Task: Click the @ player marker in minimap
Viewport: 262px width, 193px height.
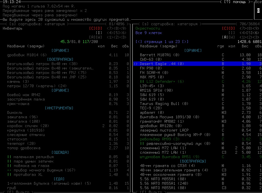Action: tap(258, 11)
